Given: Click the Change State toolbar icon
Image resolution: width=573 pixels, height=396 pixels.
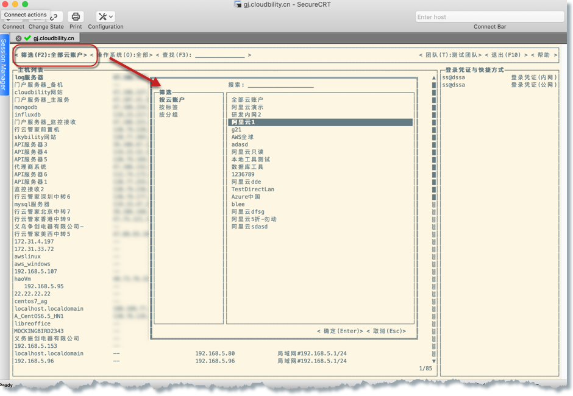Looking at the screenshot, I should [x=54, y=17].
